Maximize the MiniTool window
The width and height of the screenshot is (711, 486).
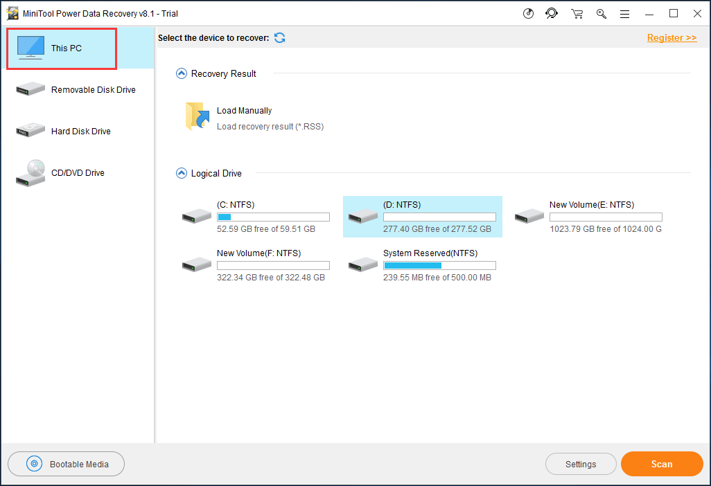coord(674,14)
